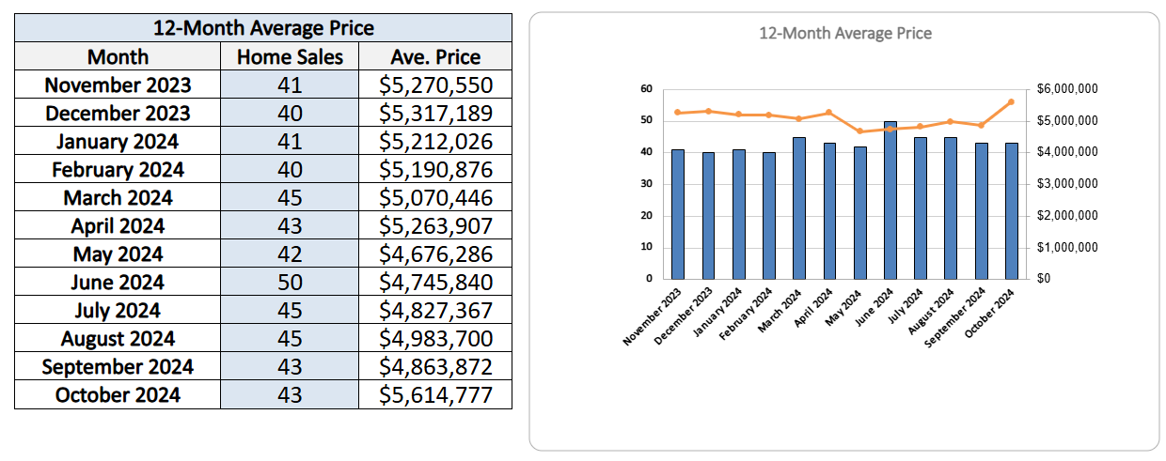Click the price "$5,317,189"

(x=435, y=113)
